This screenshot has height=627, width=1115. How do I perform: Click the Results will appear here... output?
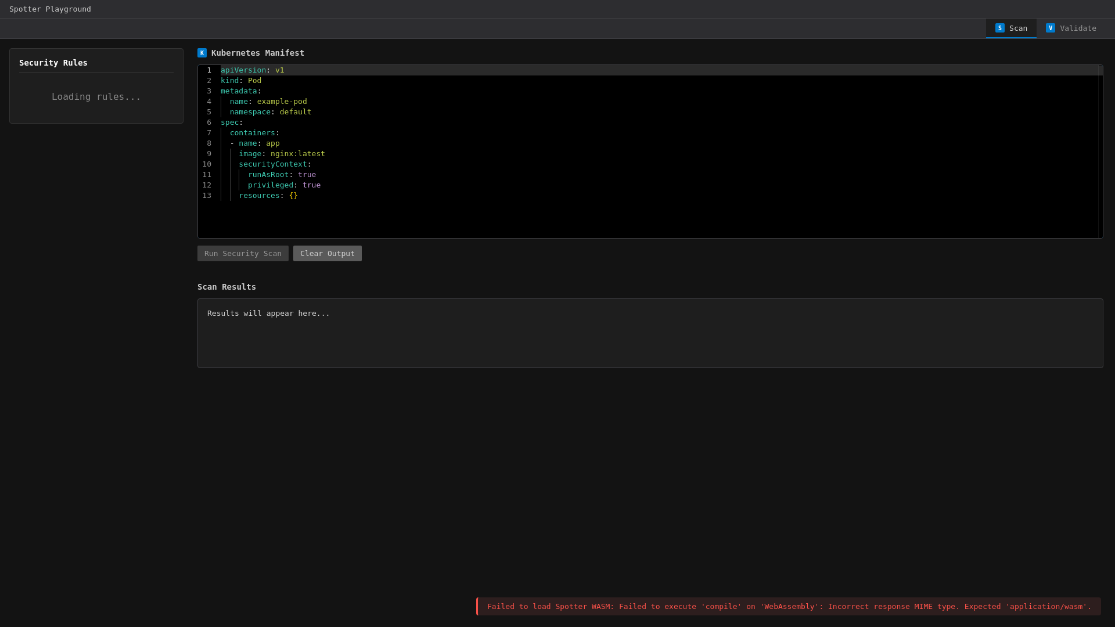pos(650,333)
